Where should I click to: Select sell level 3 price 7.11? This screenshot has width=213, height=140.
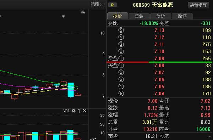(159, 44)
